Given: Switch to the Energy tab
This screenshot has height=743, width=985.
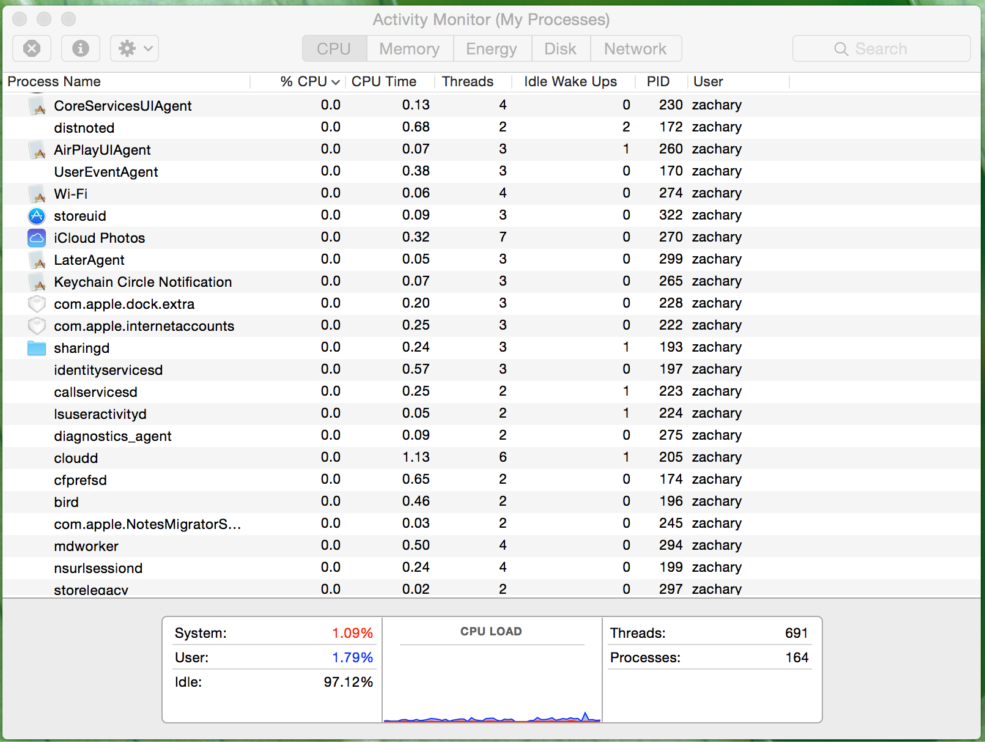Looking at the screenshot, I should point(492,48).
